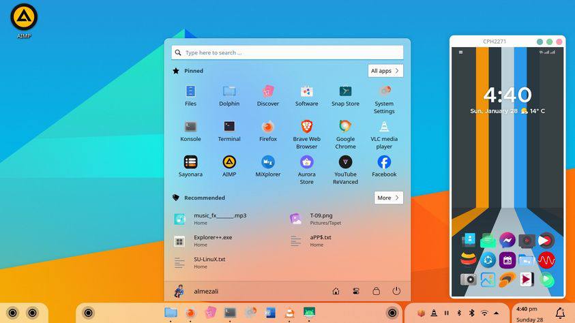Open settings toggles icon in launcher footer

tap(355, 291)
